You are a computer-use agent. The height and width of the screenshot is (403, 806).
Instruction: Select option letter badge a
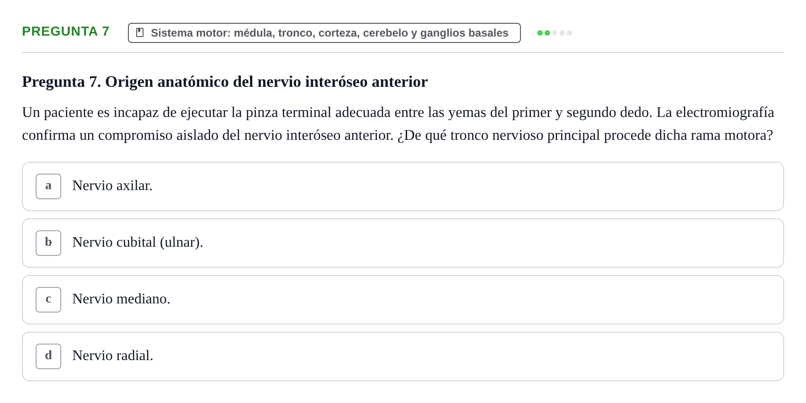48,186
